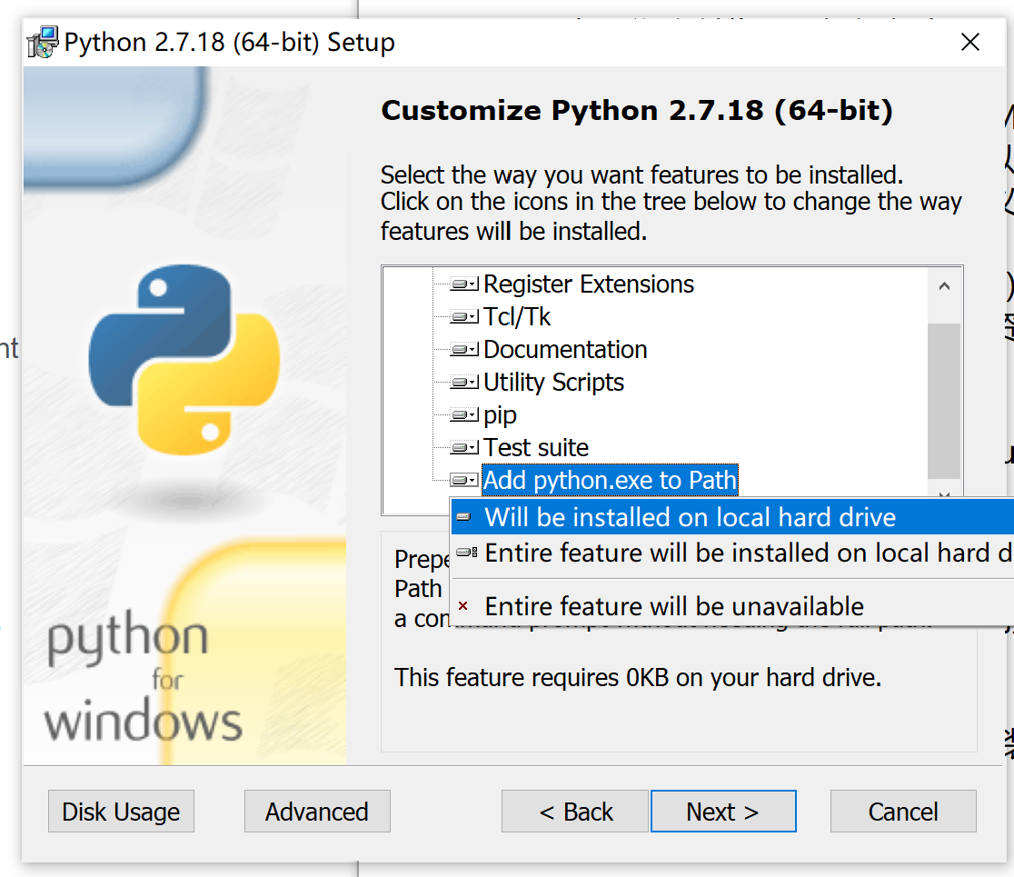This screenshot has width=1014, height=877.
Task: Click the Customize Python 2.7.18 (64-bit) heading
Action: pyautogui.click(x=637, y=111)
